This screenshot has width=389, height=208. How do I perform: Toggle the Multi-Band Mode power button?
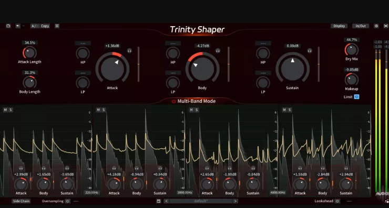pyautogui.click(x=173, y=101)
